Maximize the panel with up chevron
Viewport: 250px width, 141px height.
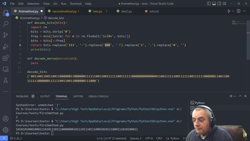[x=240, y=96]
